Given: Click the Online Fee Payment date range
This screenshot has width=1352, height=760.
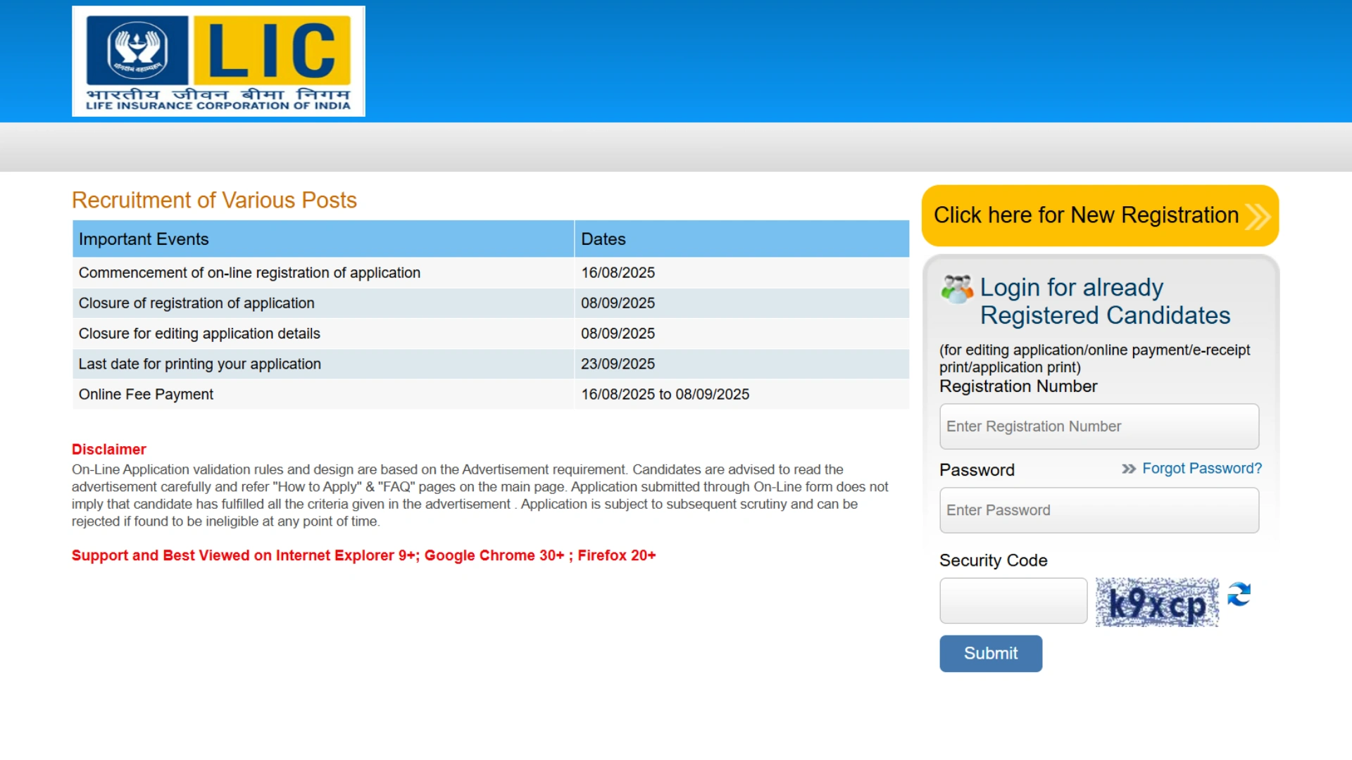Looking at the screenshot, I should pyautogui.click(x=665, y=395).
